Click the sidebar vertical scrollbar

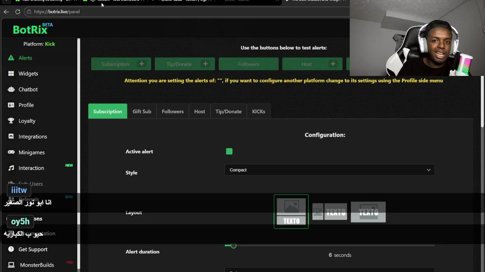tap(79, 153)
